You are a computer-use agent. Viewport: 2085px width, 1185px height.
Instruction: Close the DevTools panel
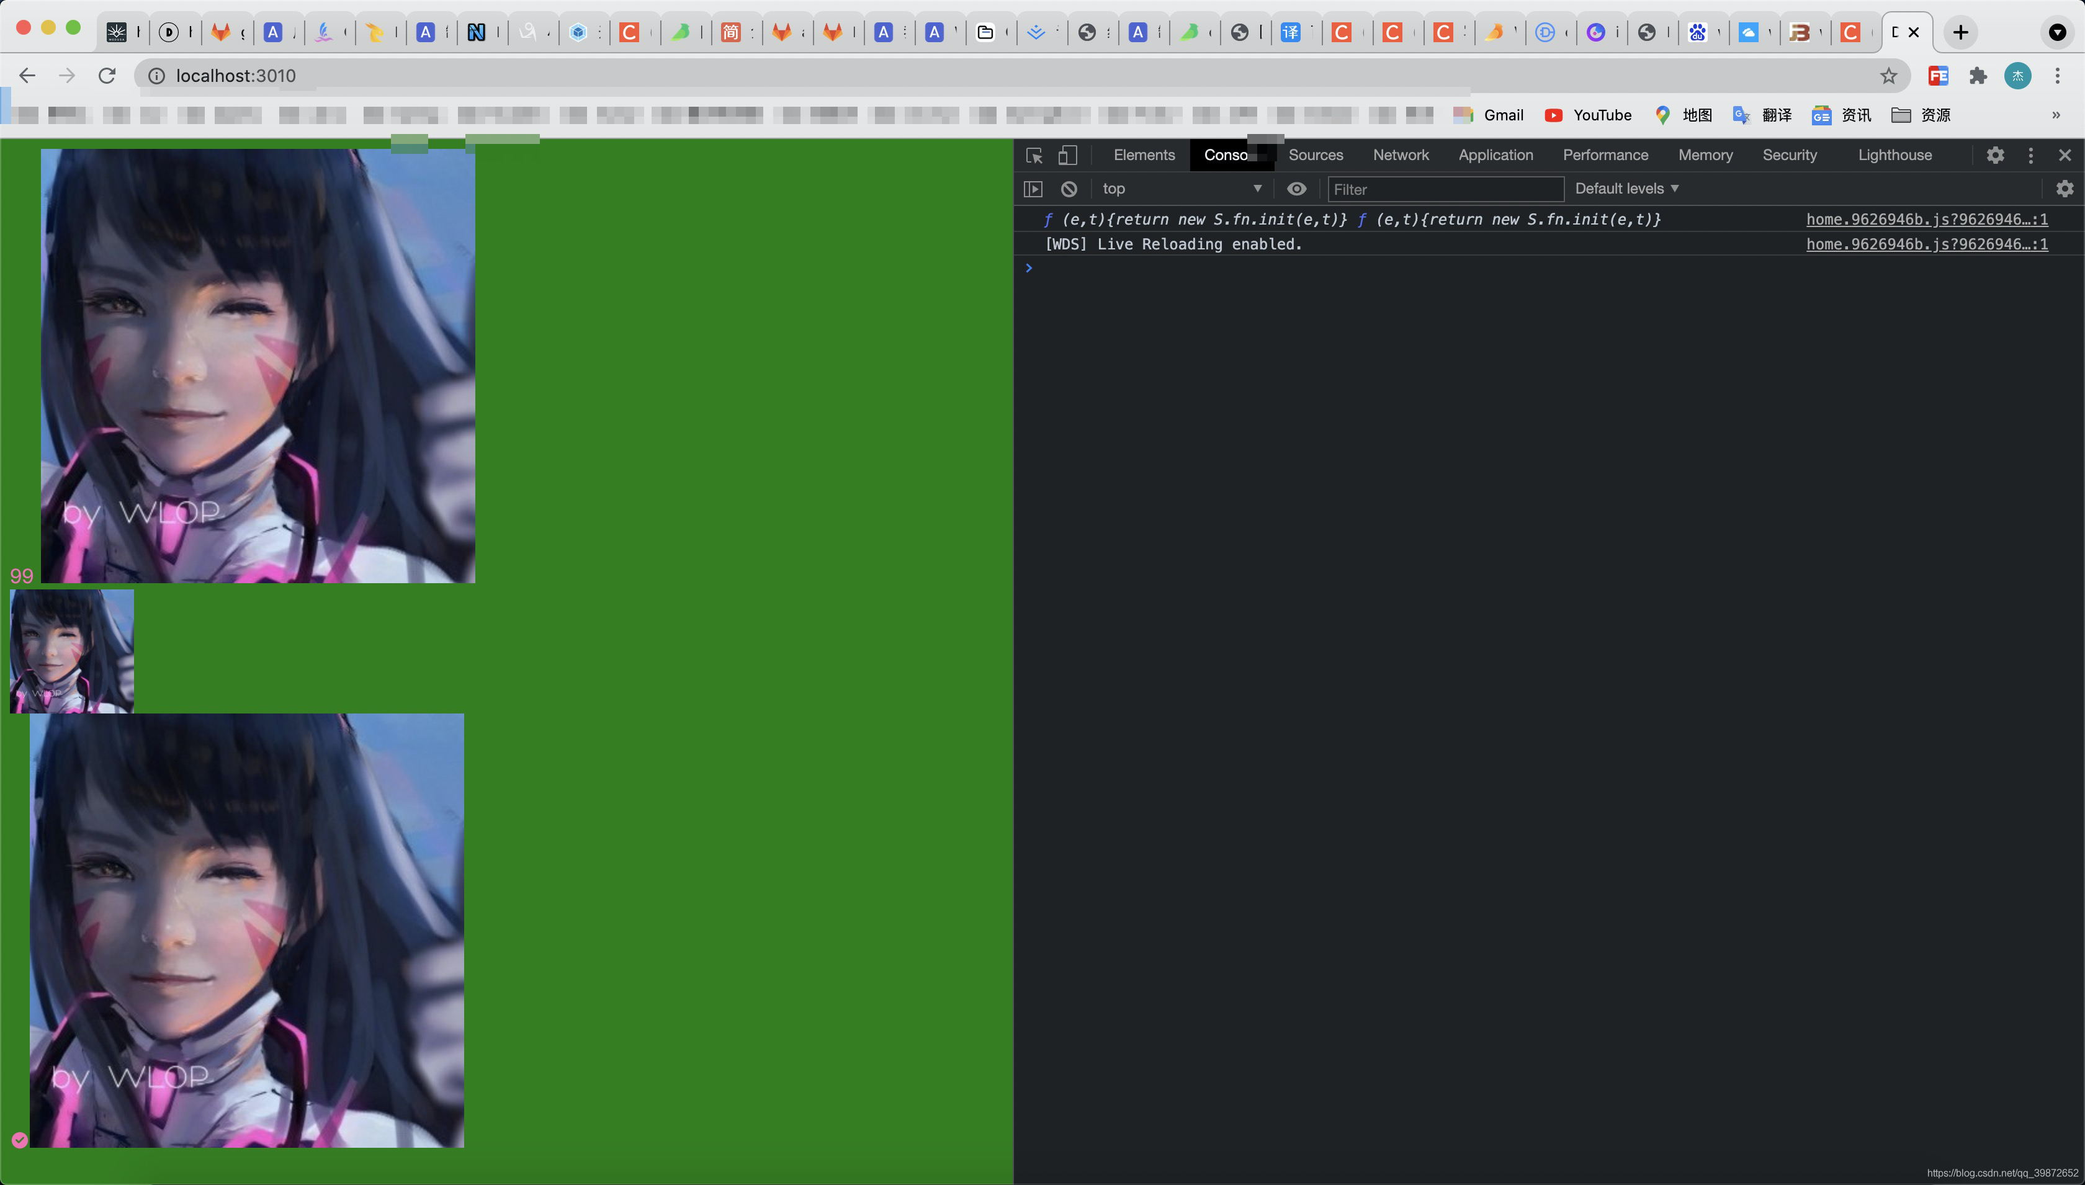(x=2065, y=154)
